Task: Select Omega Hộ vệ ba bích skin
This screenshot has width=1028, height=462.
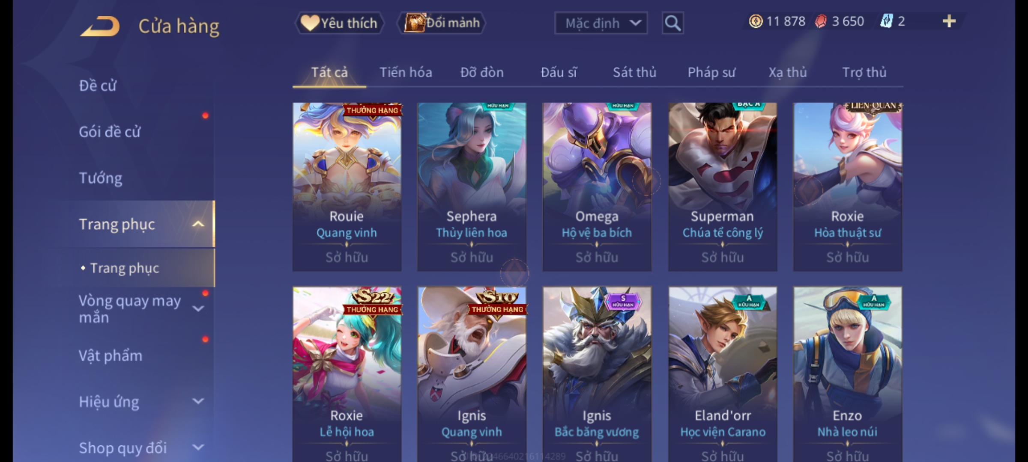Action: click(x=597, y=187)
